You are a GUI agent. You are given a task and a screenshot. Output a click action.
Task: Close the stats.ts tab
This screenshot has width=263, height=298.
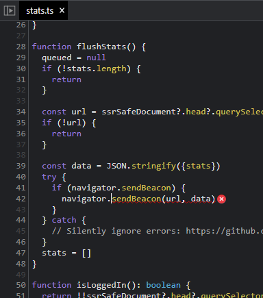62,10
